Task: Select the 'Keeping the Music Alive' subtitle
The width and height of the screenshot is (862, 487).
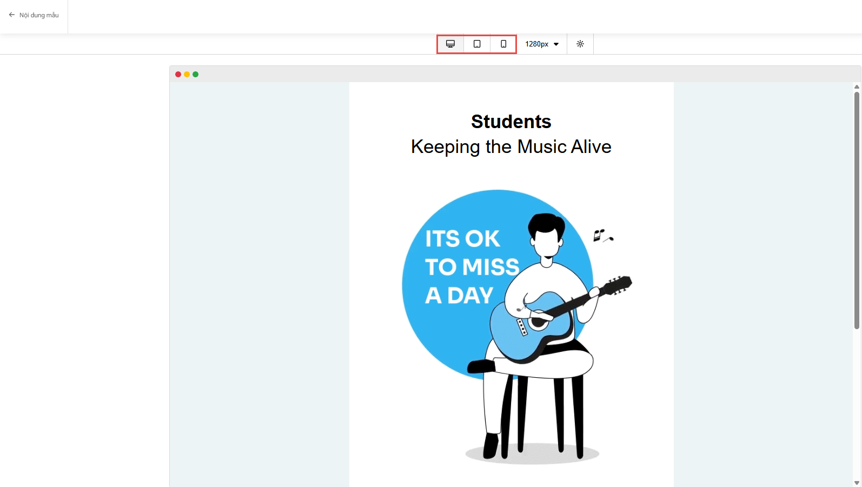Action: (x=511, y=147)
